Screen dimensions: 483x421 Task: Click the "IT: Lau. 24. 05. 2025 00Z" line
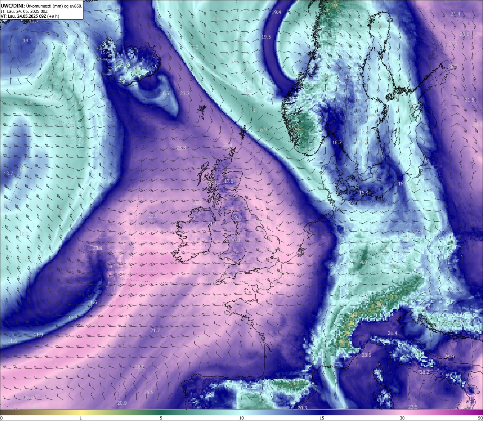[24, 11]
